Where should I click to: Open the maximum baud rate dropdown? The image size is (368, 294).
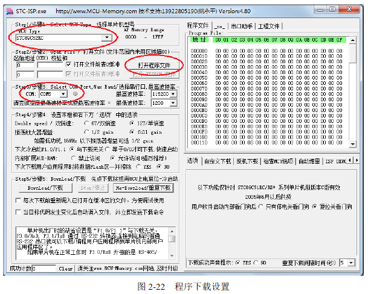coord(173,94)
